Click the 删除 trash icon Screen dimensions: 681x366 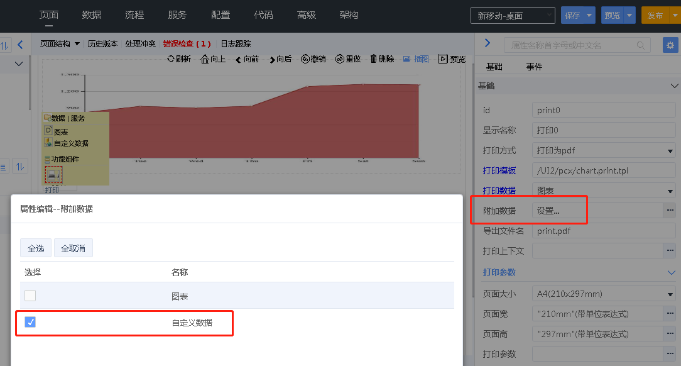[x=374, y=59]
